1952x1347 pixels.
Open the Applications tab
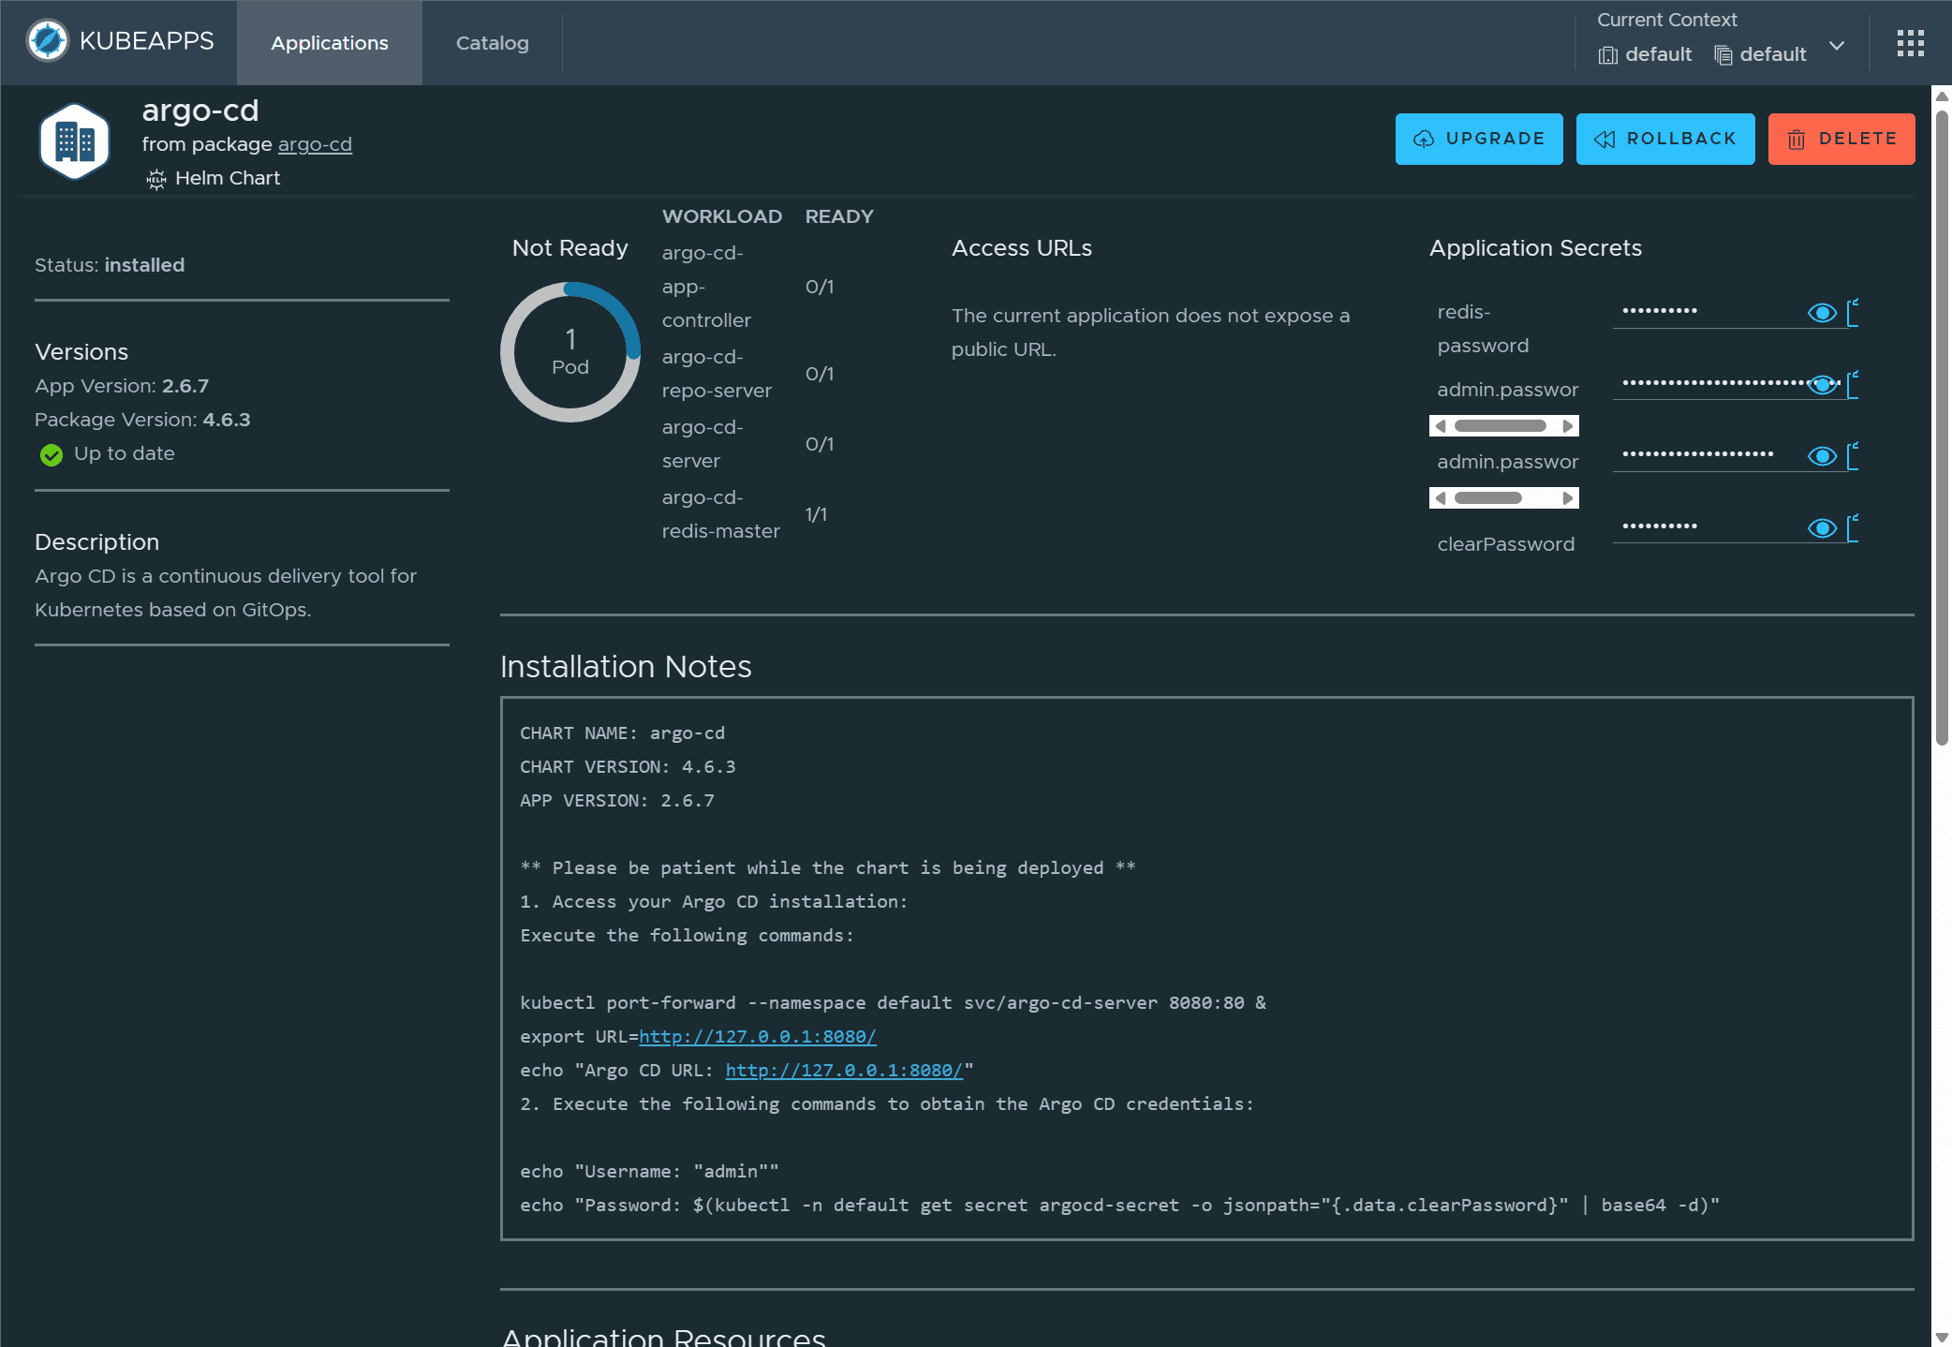click(x=329, y=43)
